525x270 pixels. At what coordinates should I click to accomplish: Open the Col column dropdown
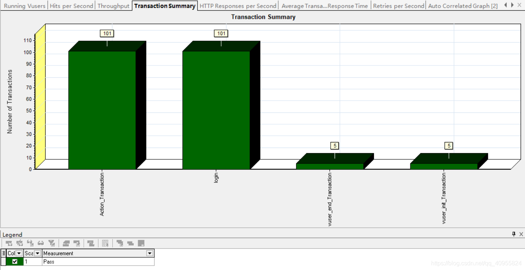(19, 253)
